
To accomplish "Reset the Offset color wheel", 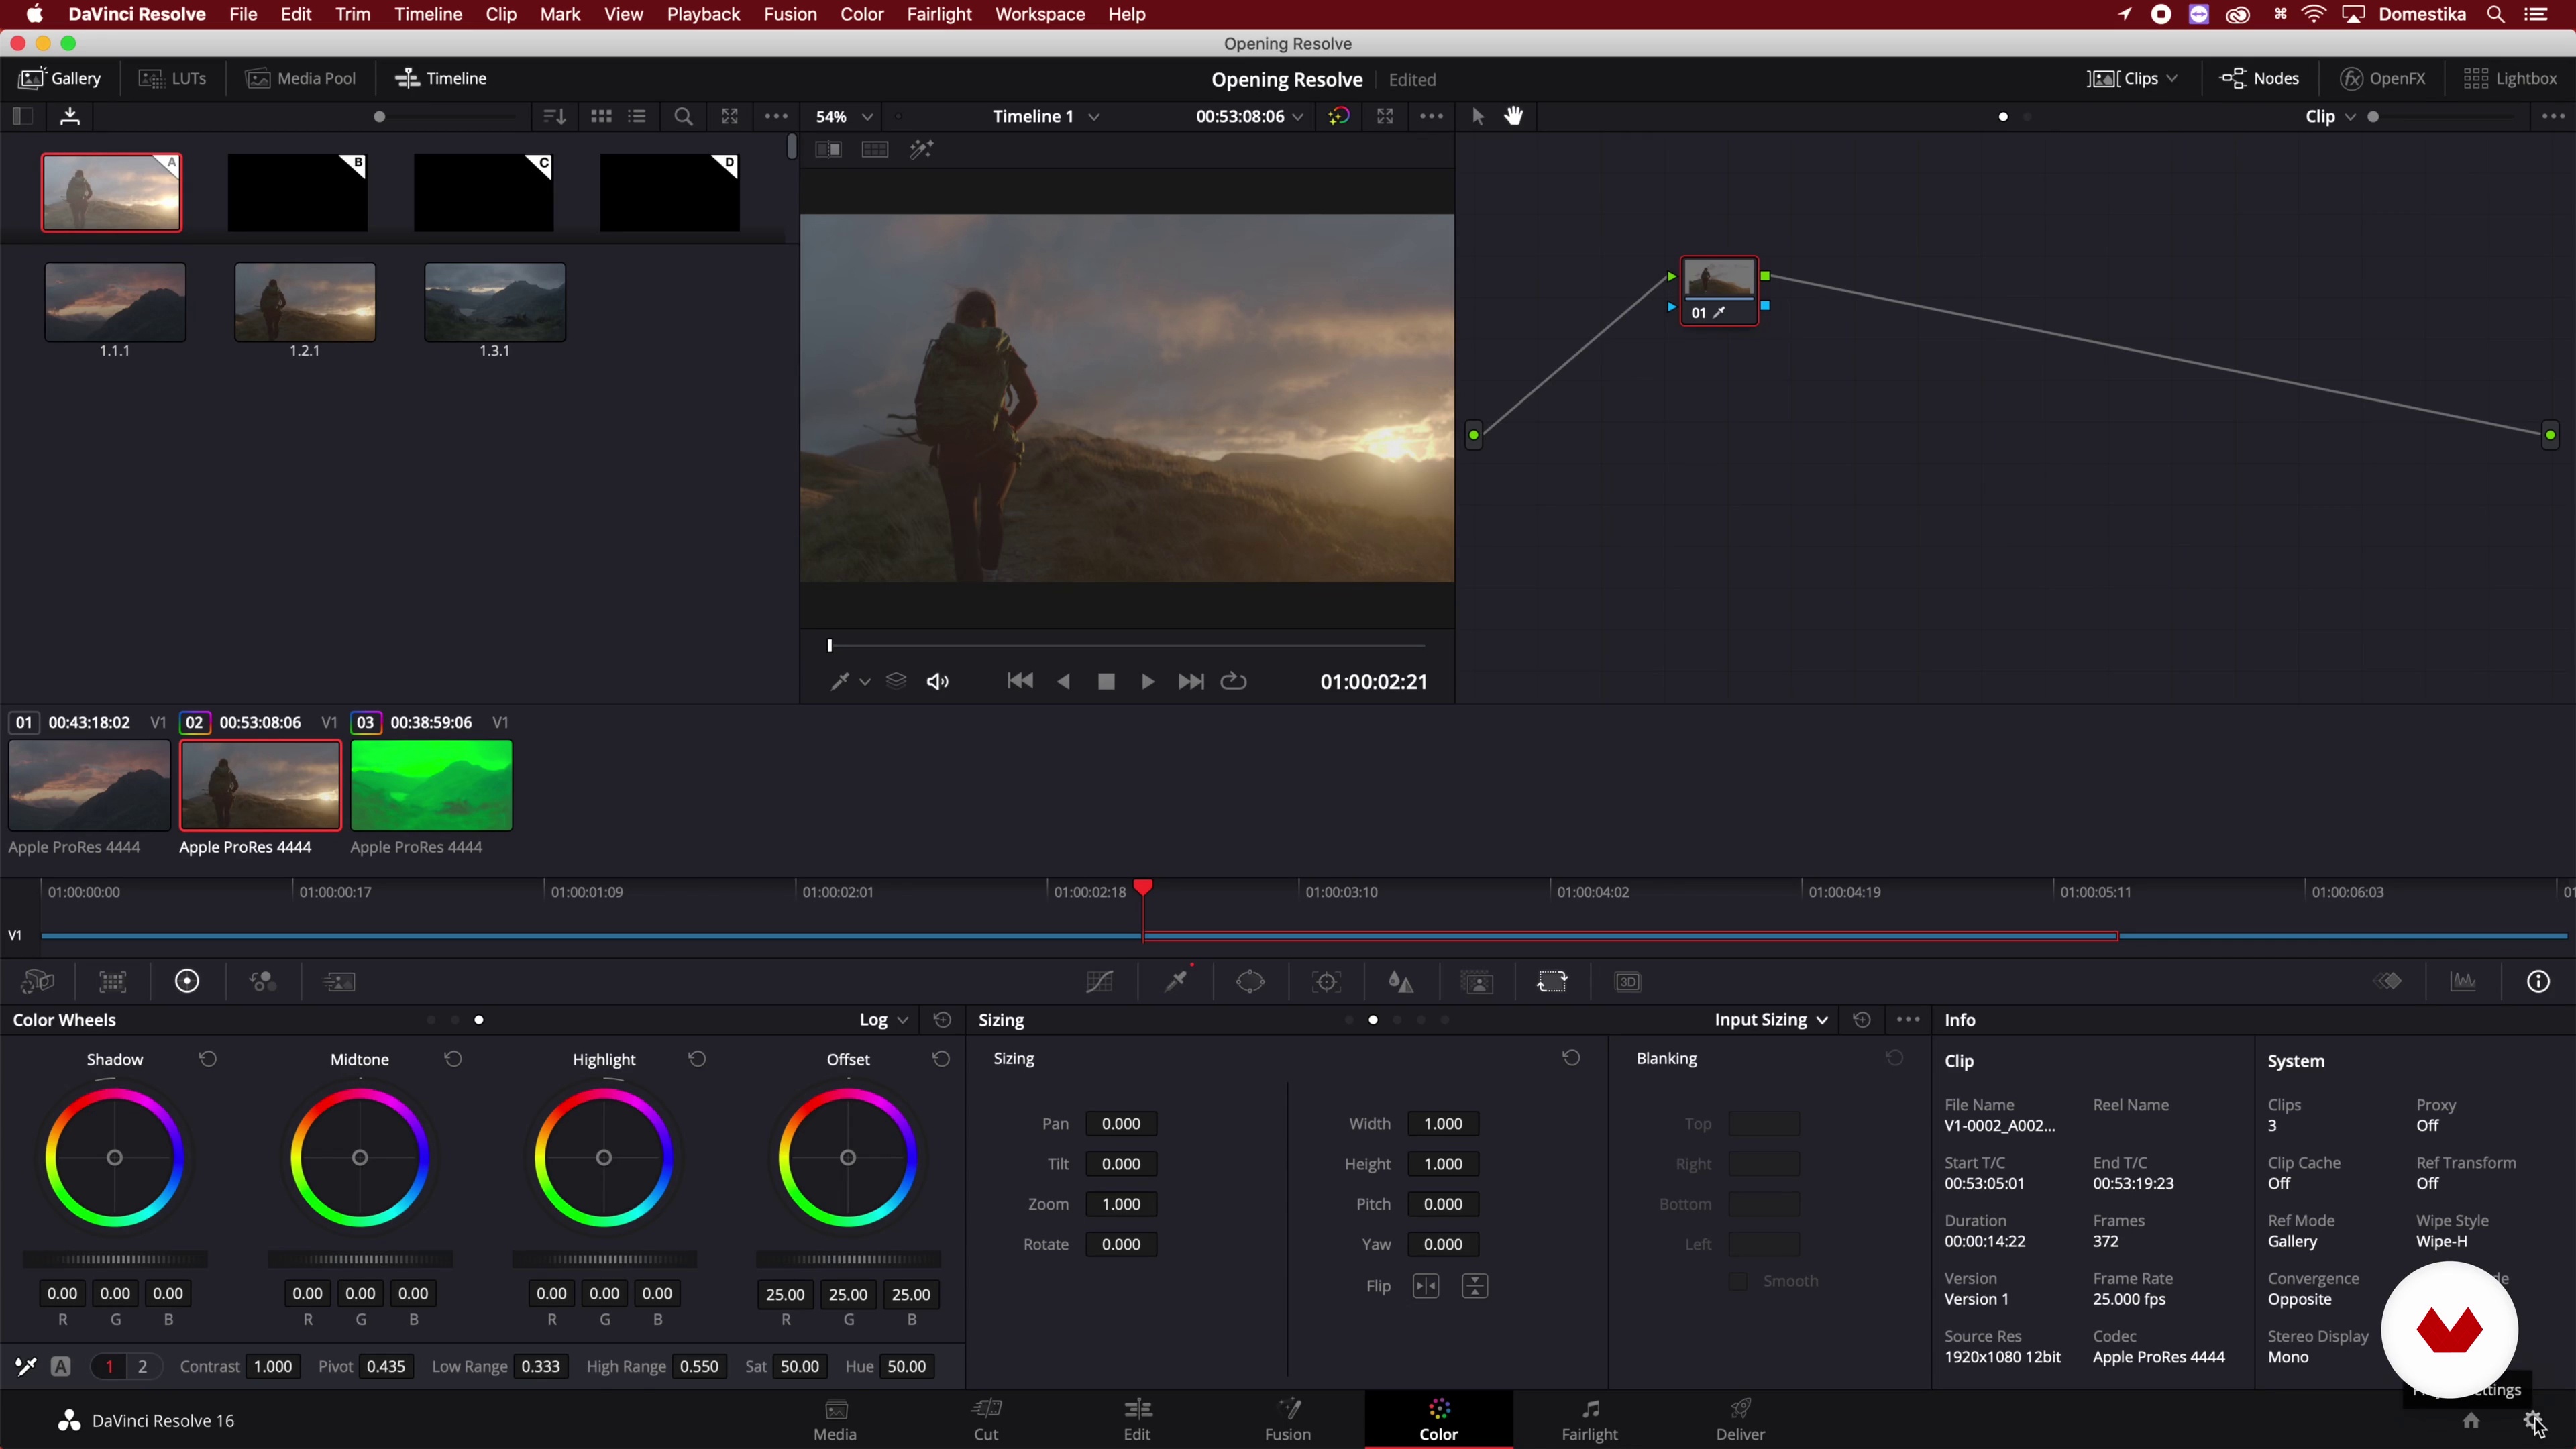I will [941, 1059].
